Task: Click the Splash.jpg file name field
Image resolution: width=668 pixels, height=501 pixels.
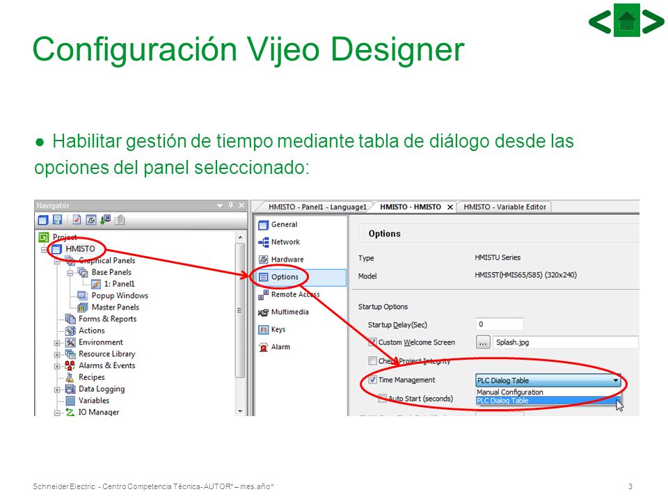Action: tap(565, 342)
